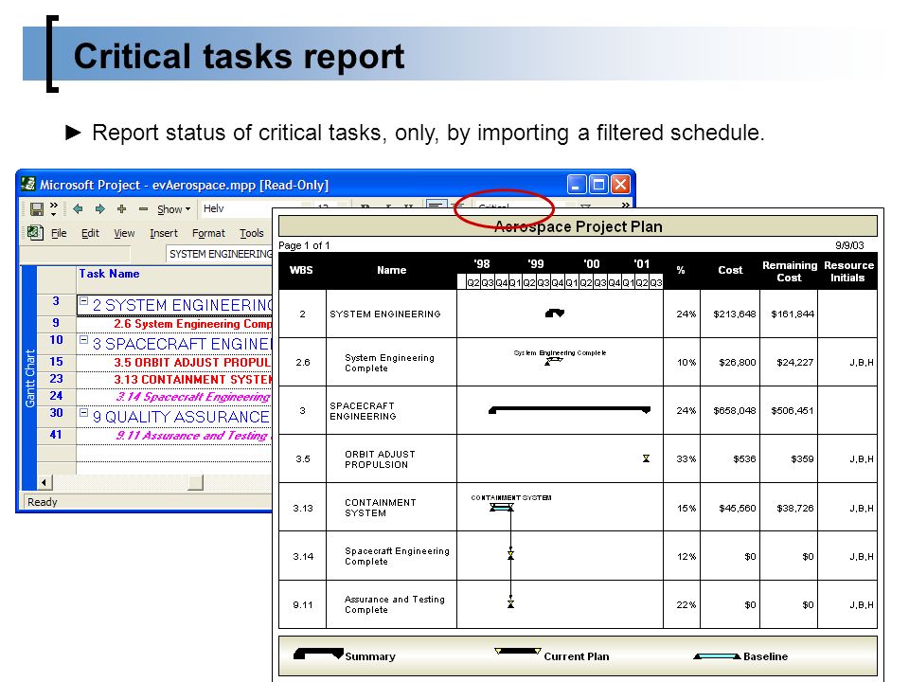Click the 9/9/03 report date
This screenshot has height=682, width=909.
[849, 245]
